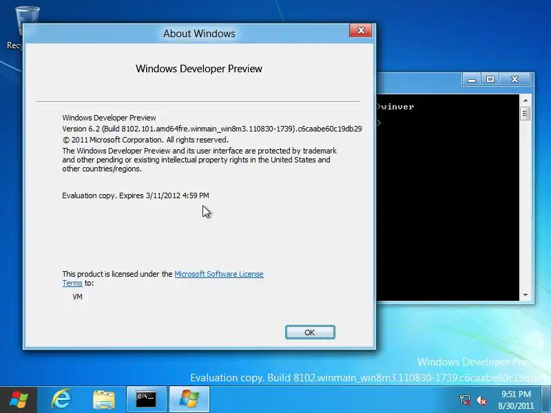The height and width of the screenshot is (413, 551).
Task: Close the About Windows dialog
Action: [360, 30]
